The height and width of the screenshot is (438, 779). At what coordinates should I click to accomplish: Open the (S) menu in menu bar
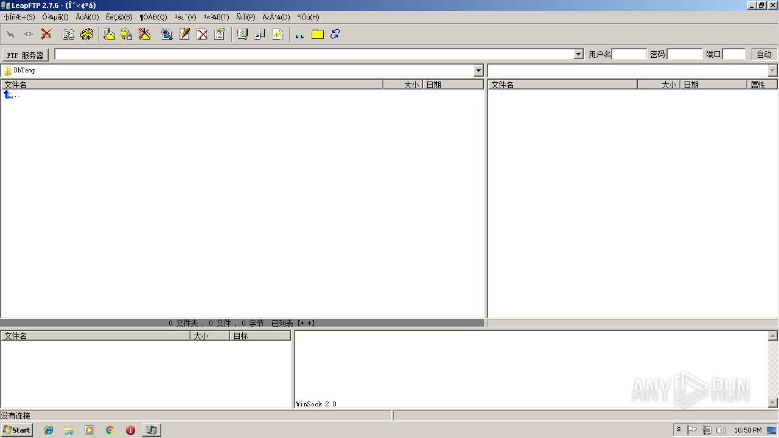pos(19,17)
